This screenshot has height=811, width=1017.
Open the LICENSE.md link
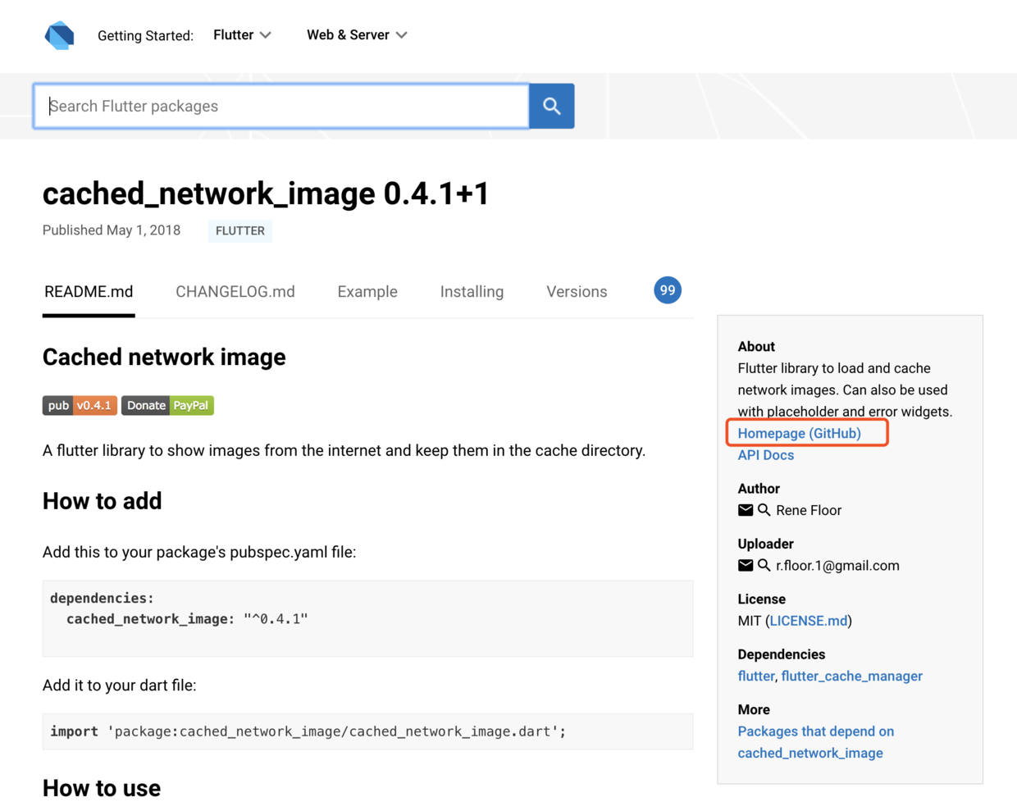[808, 621]
